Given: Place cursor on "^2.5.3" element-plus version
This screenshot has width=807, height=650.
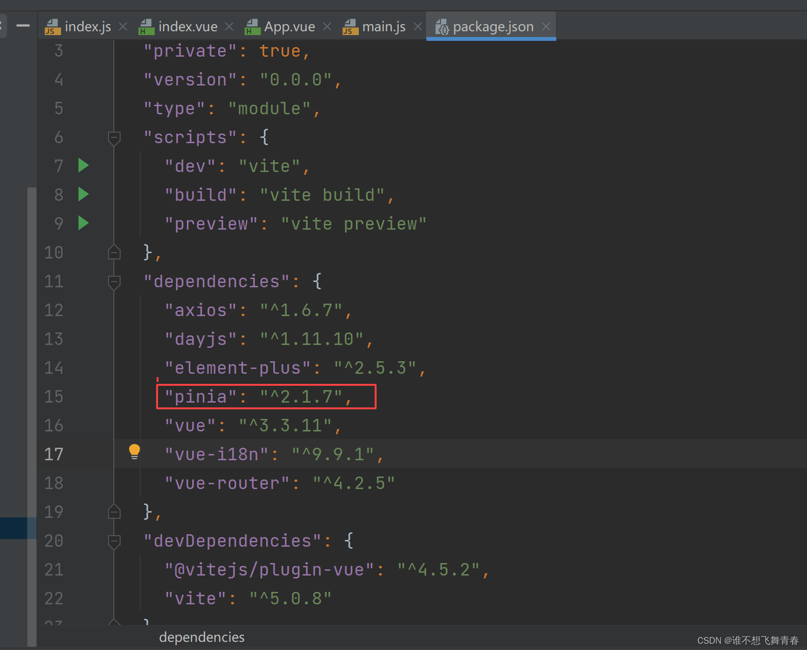Looking at the screenshot, I should pyautogui.click(x=375, y=368).
